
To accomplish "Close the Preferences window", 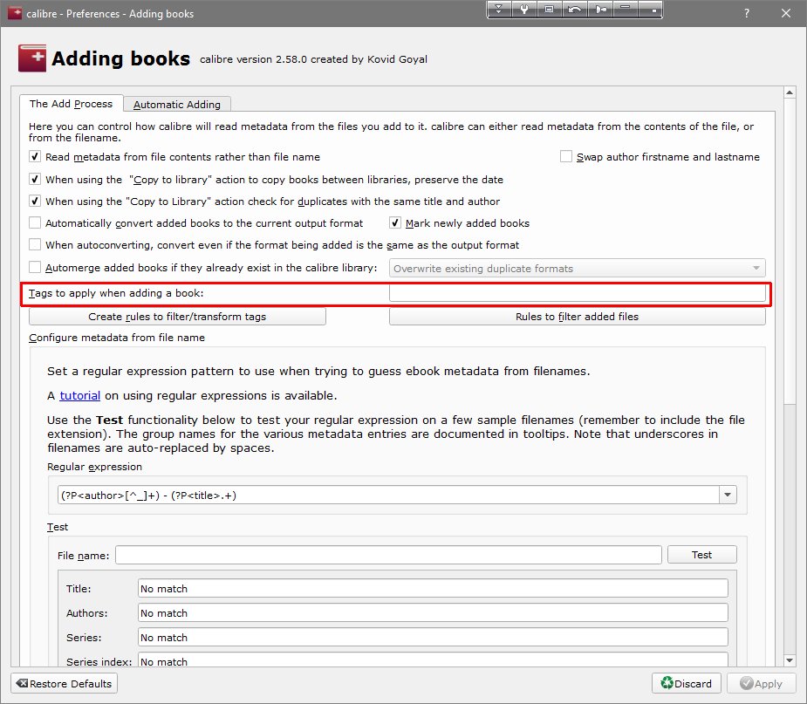I will click(786, 13).
